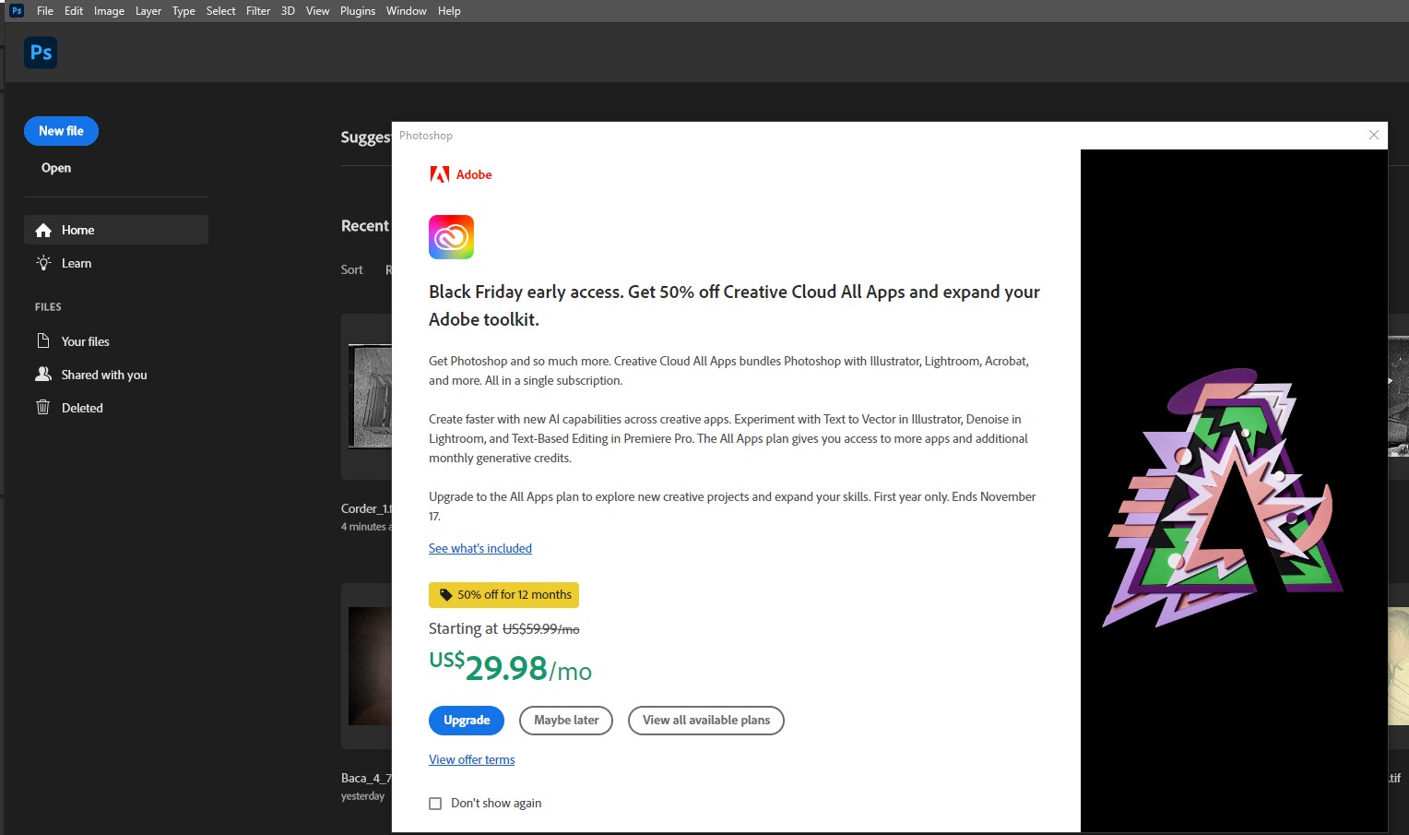
Task: Select the Home icon in the sidebar
Action: (43, 230)
